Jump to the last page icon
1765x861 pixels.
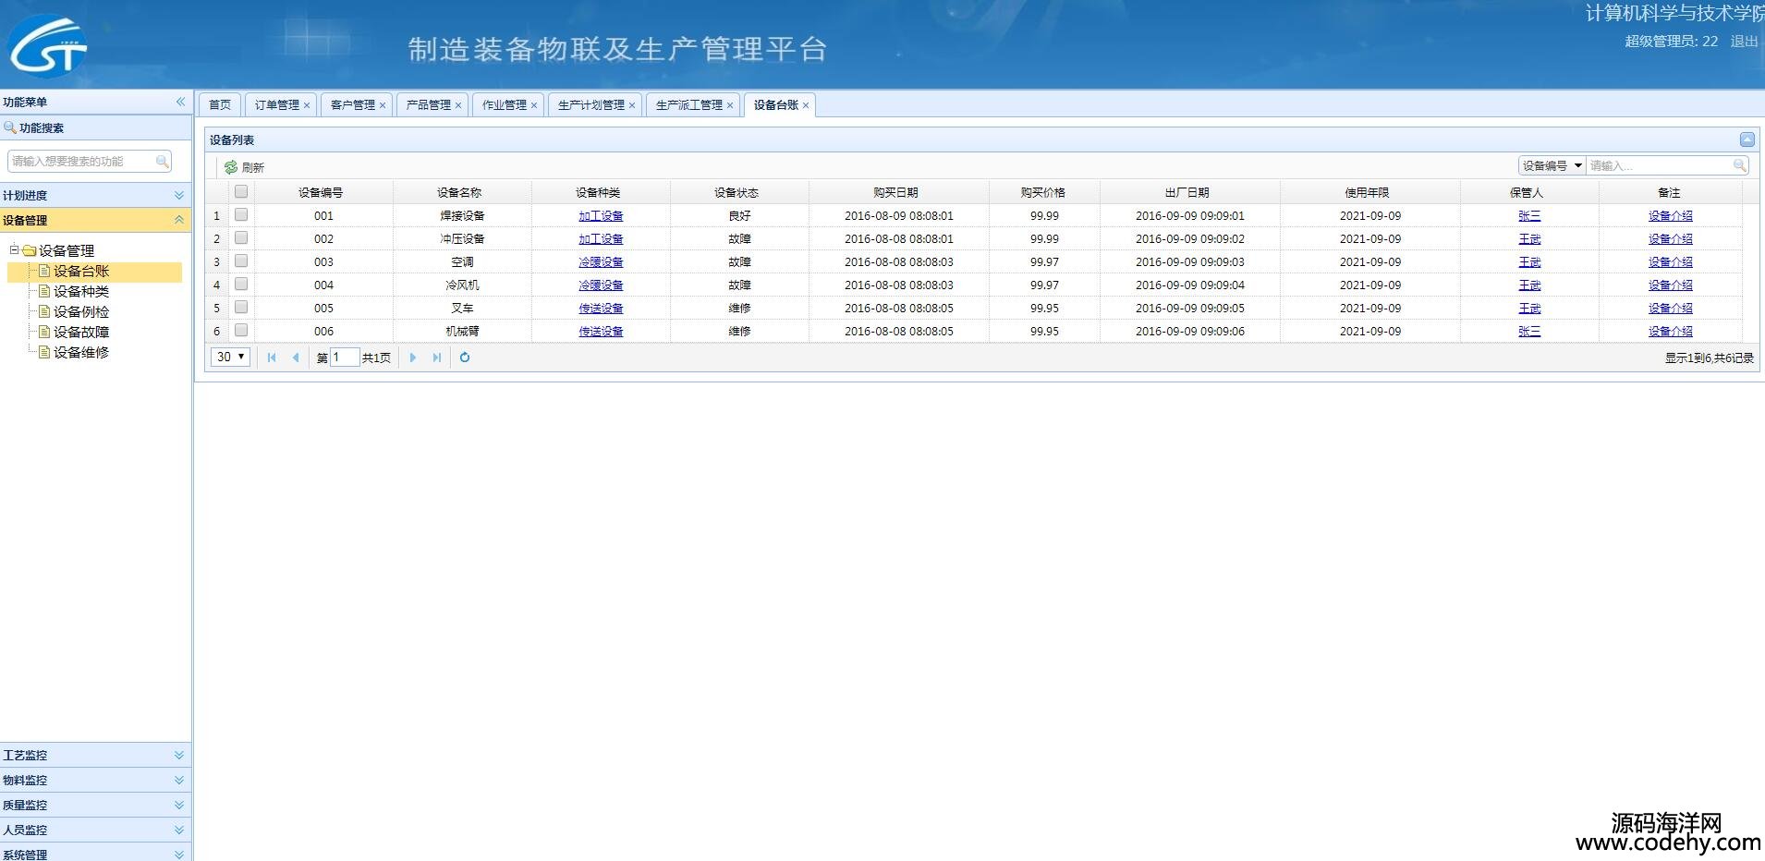pos(437,358)
